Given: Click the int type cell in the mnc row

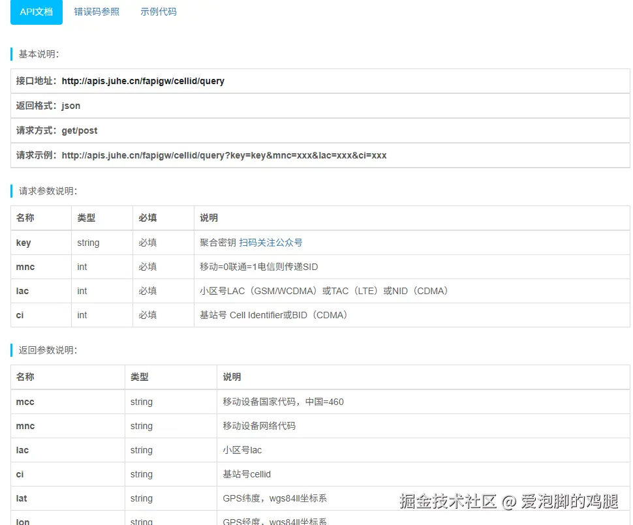Looking at the screenshot, I should pyautogui.click(x=102, y=267).
